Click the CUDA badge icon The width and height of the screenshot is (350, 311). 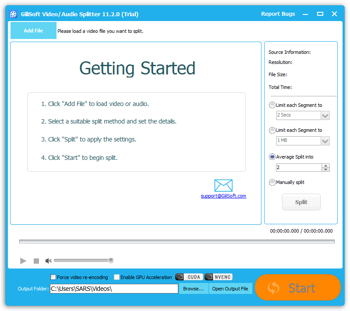pyautogui.click(x=189, y=277)
